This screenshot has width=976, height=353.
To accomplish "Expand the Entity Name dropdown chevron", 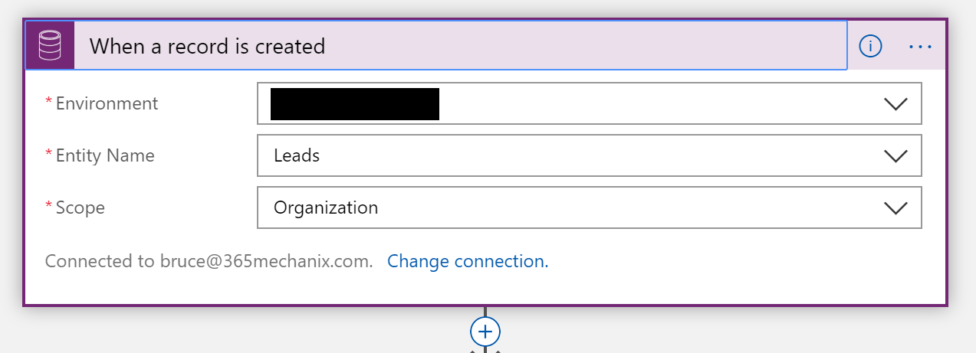I will pyautogui.click(x=895, y=156).
